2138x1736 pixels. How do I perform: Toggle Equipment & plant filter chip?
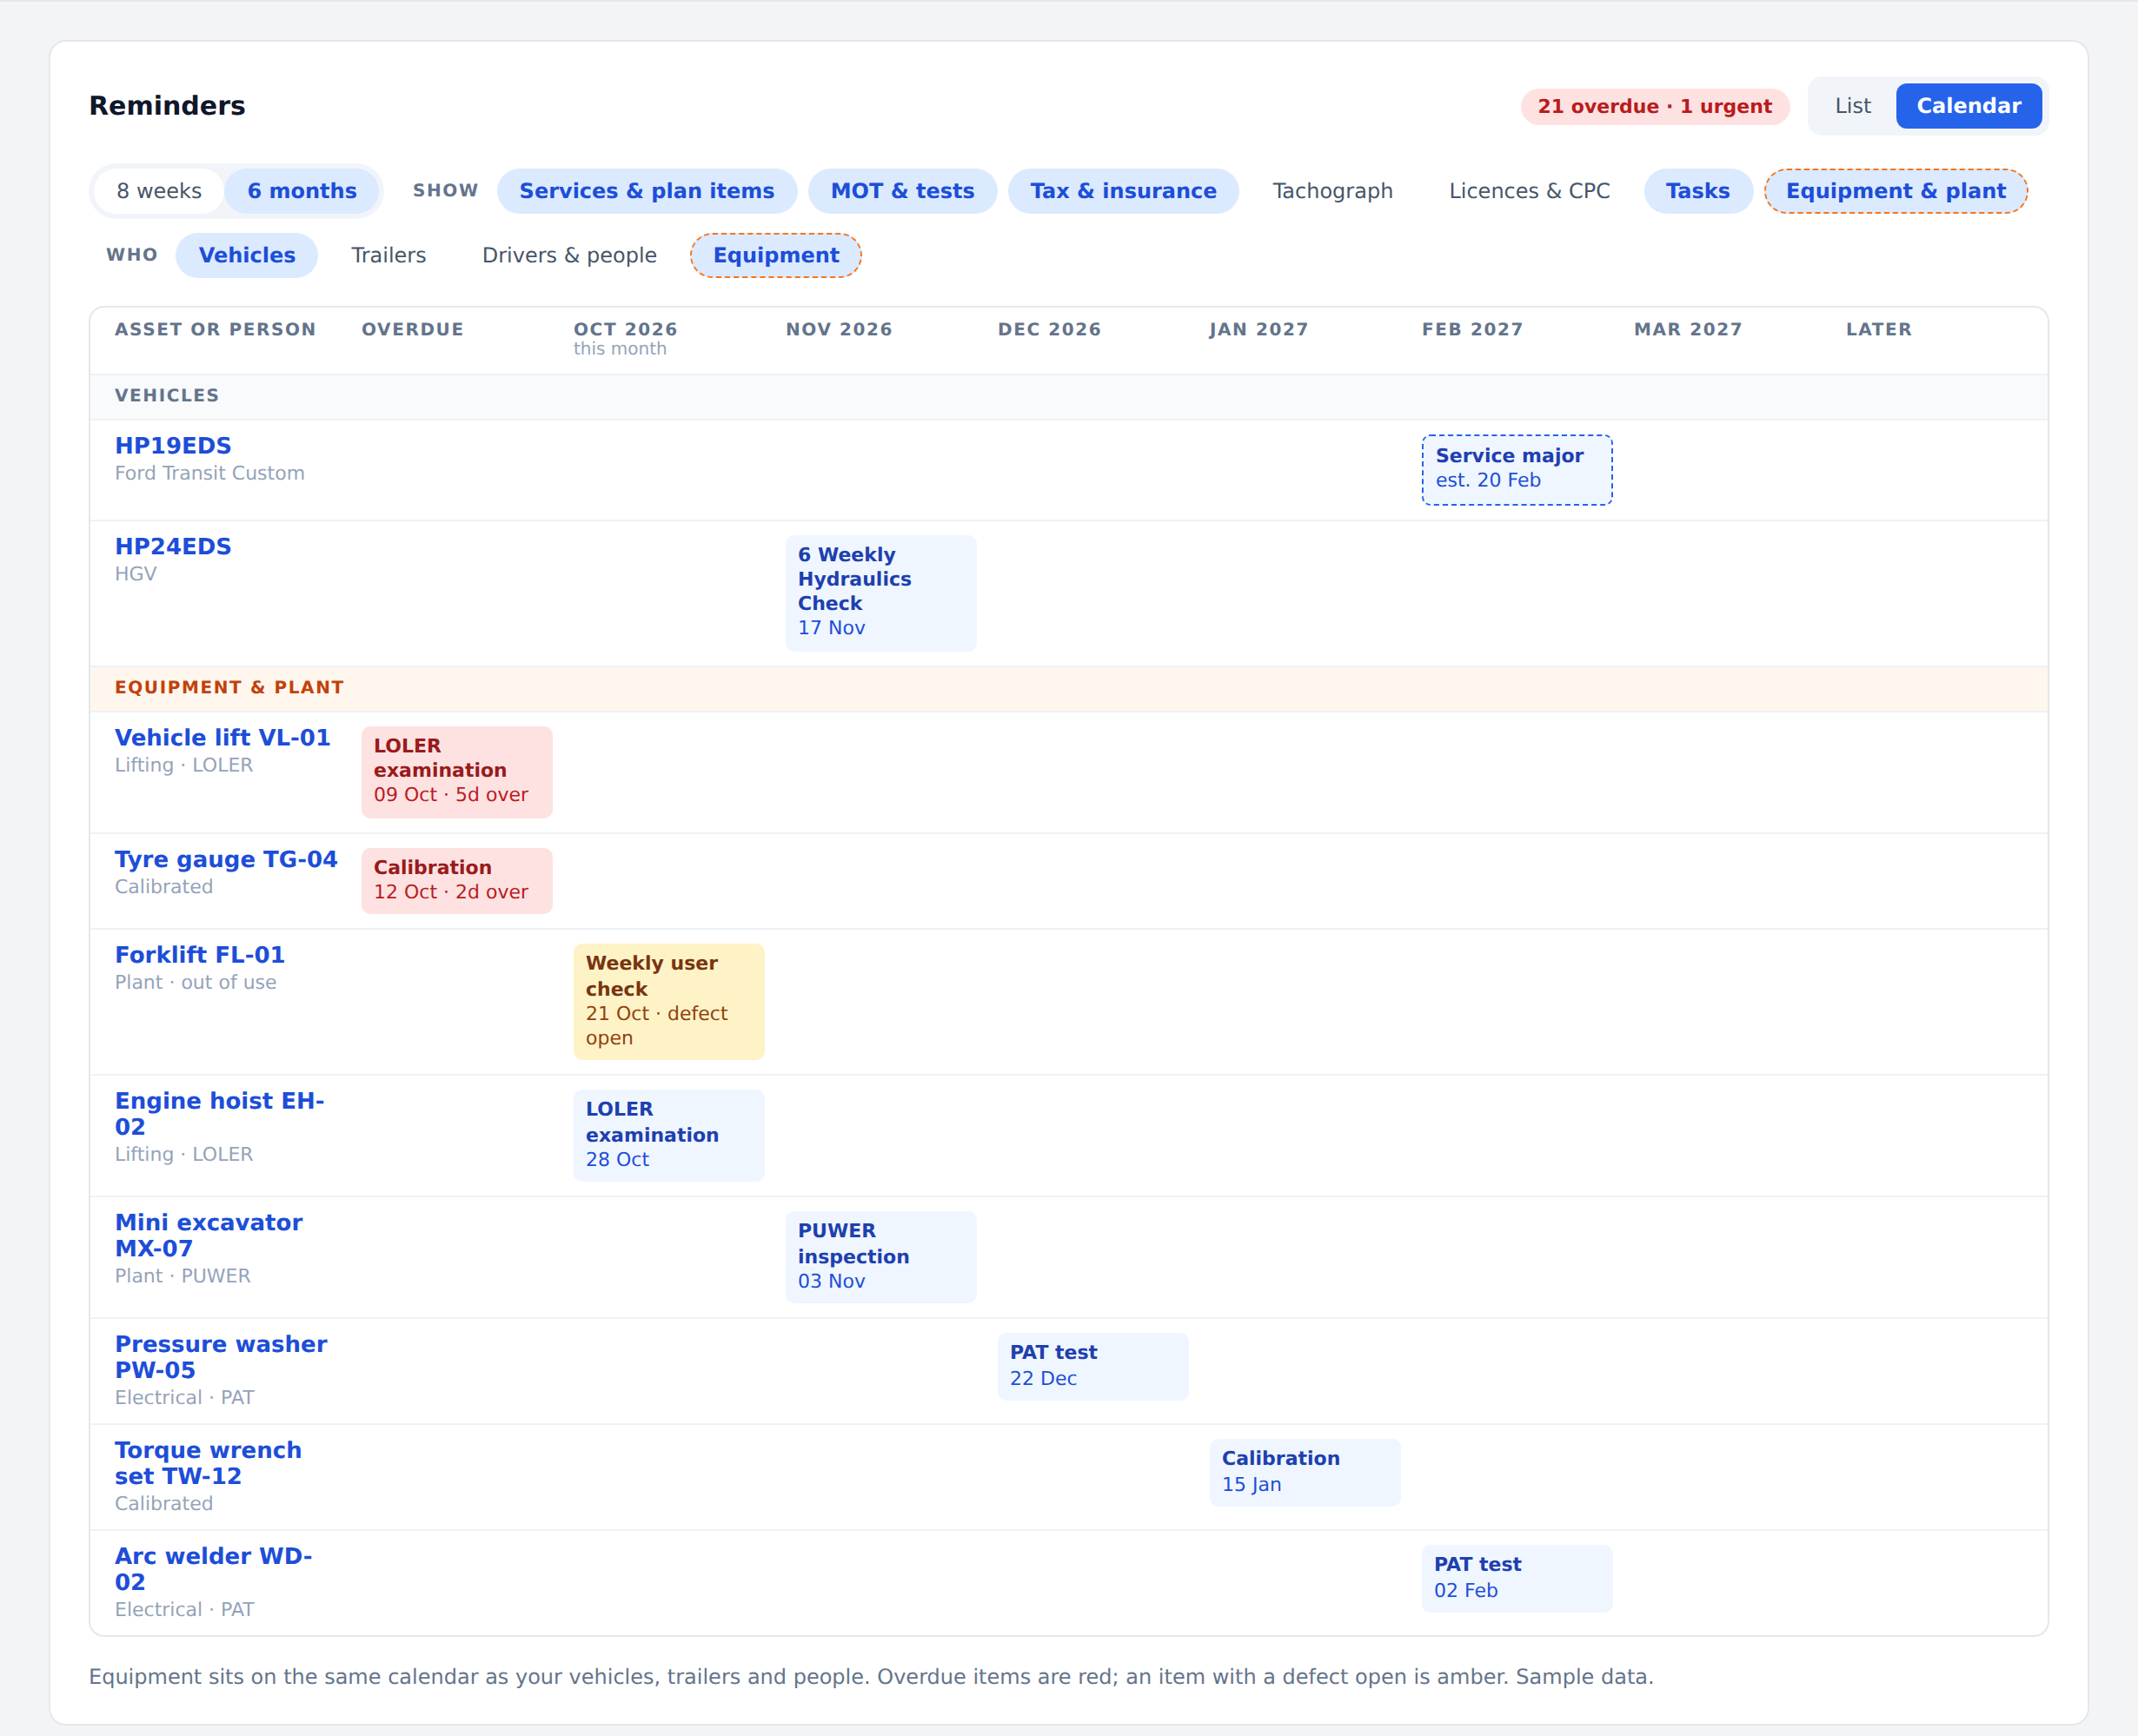tap(1895, 191)
